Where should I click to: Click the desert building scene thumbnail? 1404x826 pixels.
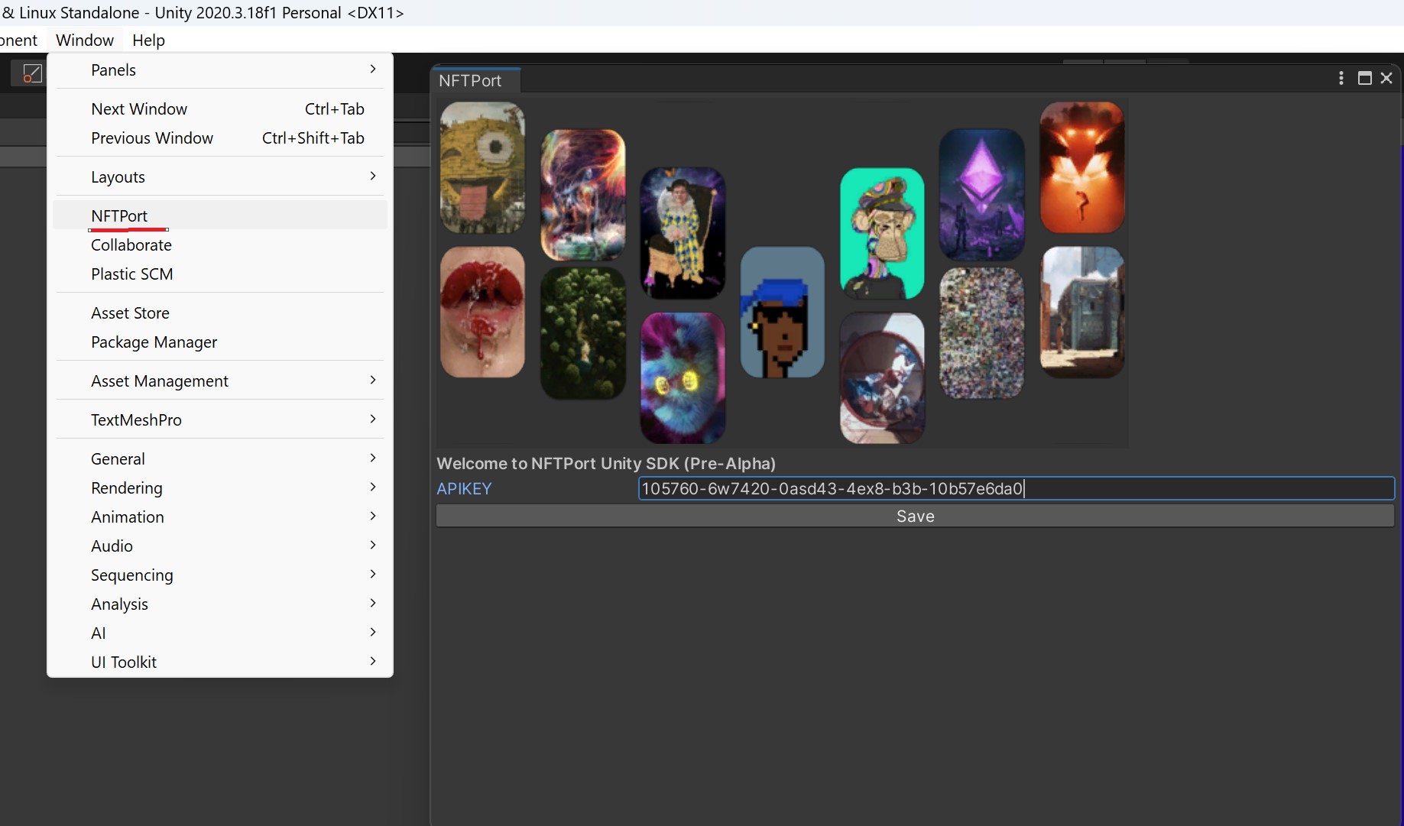(1082, 312)
